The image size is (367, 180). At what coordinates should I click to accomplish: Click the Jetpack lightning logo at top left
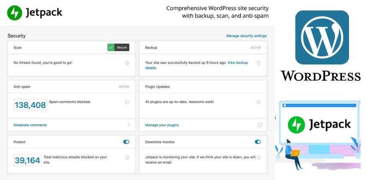15,13
